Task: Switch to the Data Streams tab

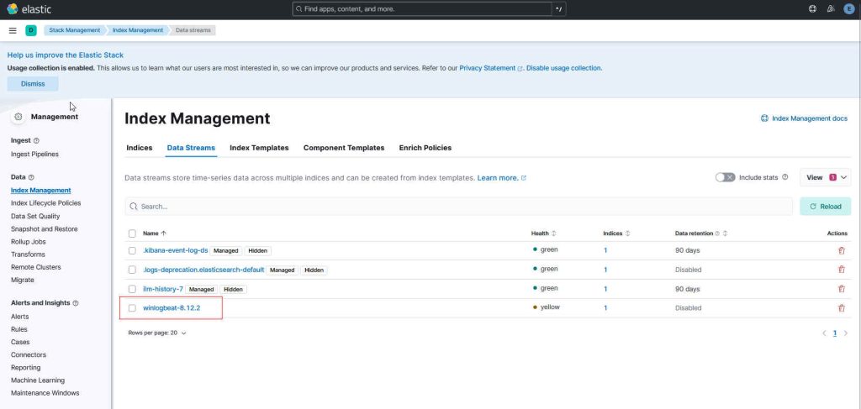Action: 191,148
